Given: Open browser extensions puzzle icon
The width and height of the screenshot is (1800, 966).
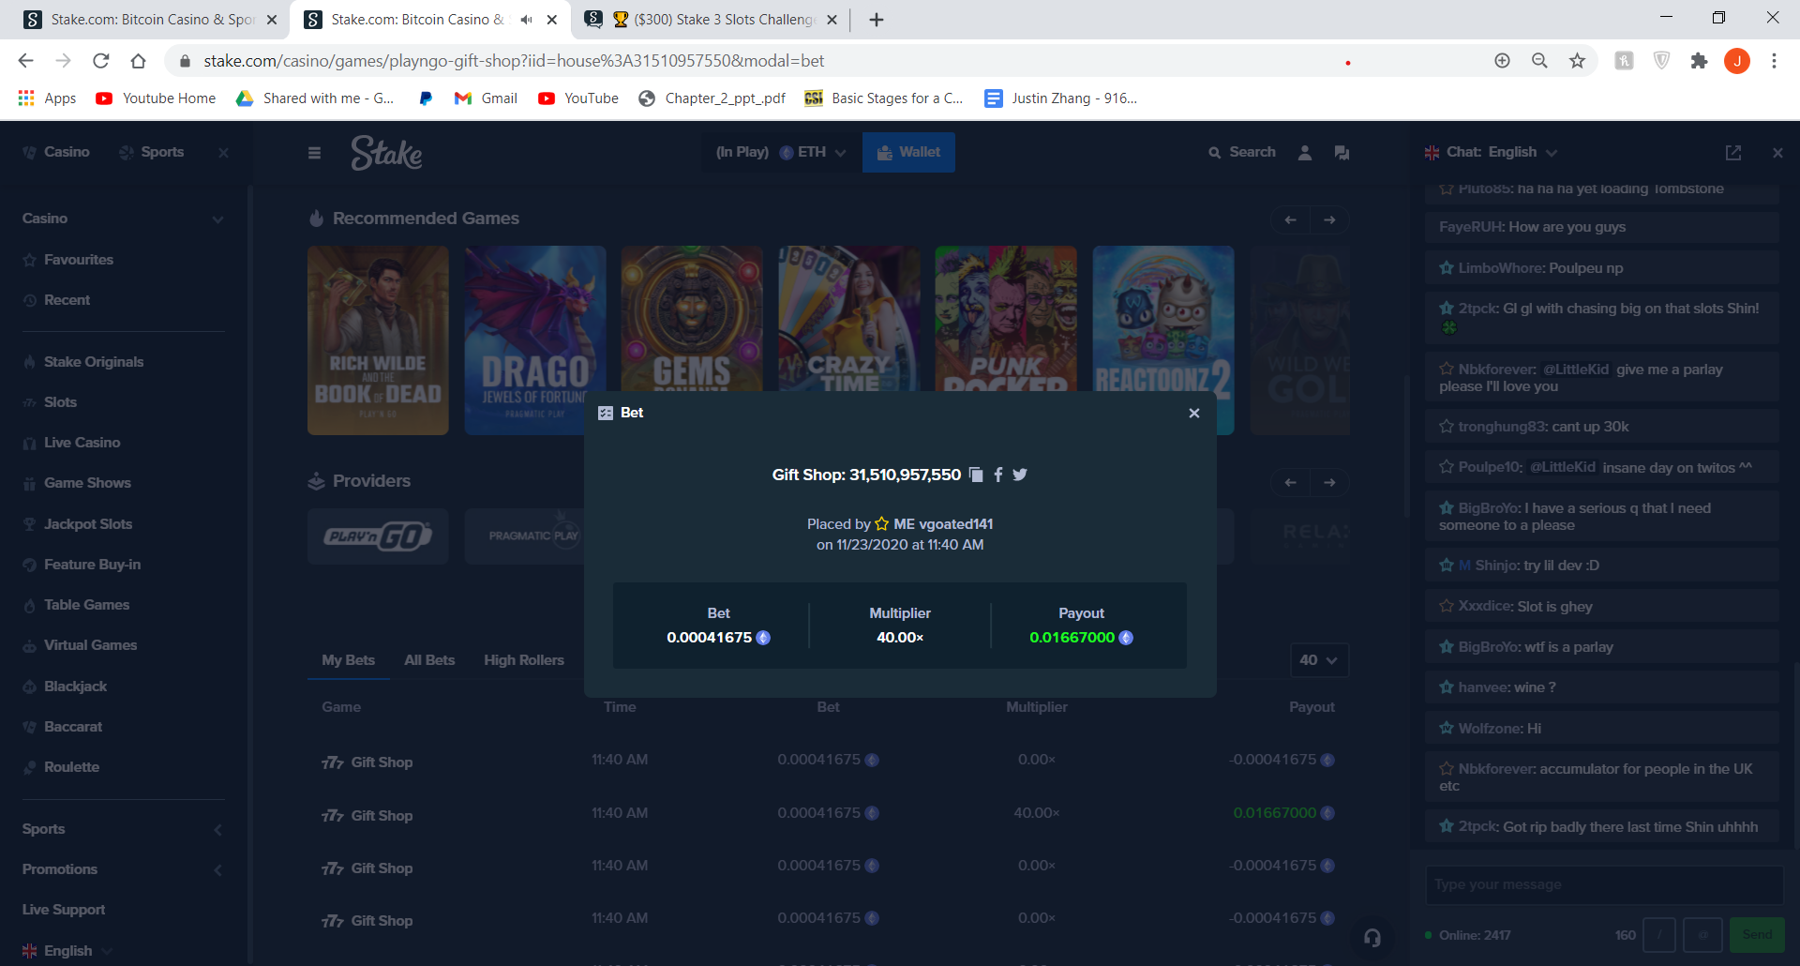Looking at the screenshot, I should [1699, 61].
